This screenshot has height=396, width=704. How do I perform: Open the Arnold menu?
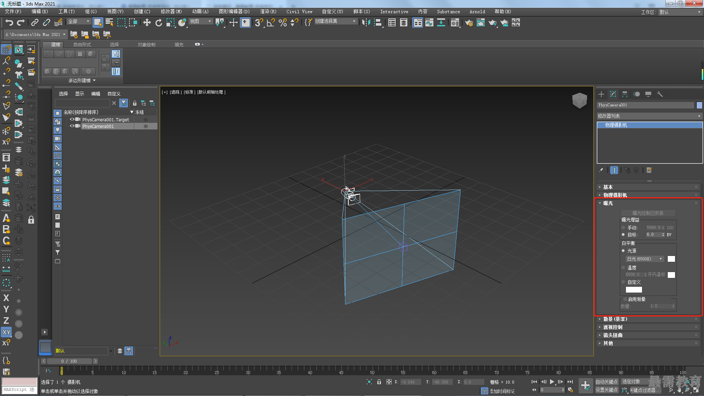coord(477,12)
